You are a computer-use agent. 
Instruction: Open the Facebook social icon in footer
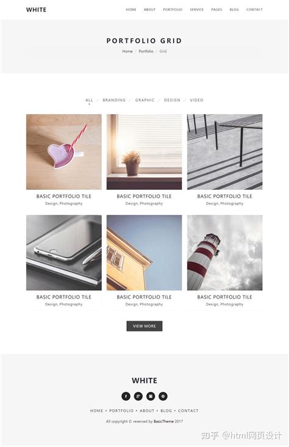coord(126,396)
